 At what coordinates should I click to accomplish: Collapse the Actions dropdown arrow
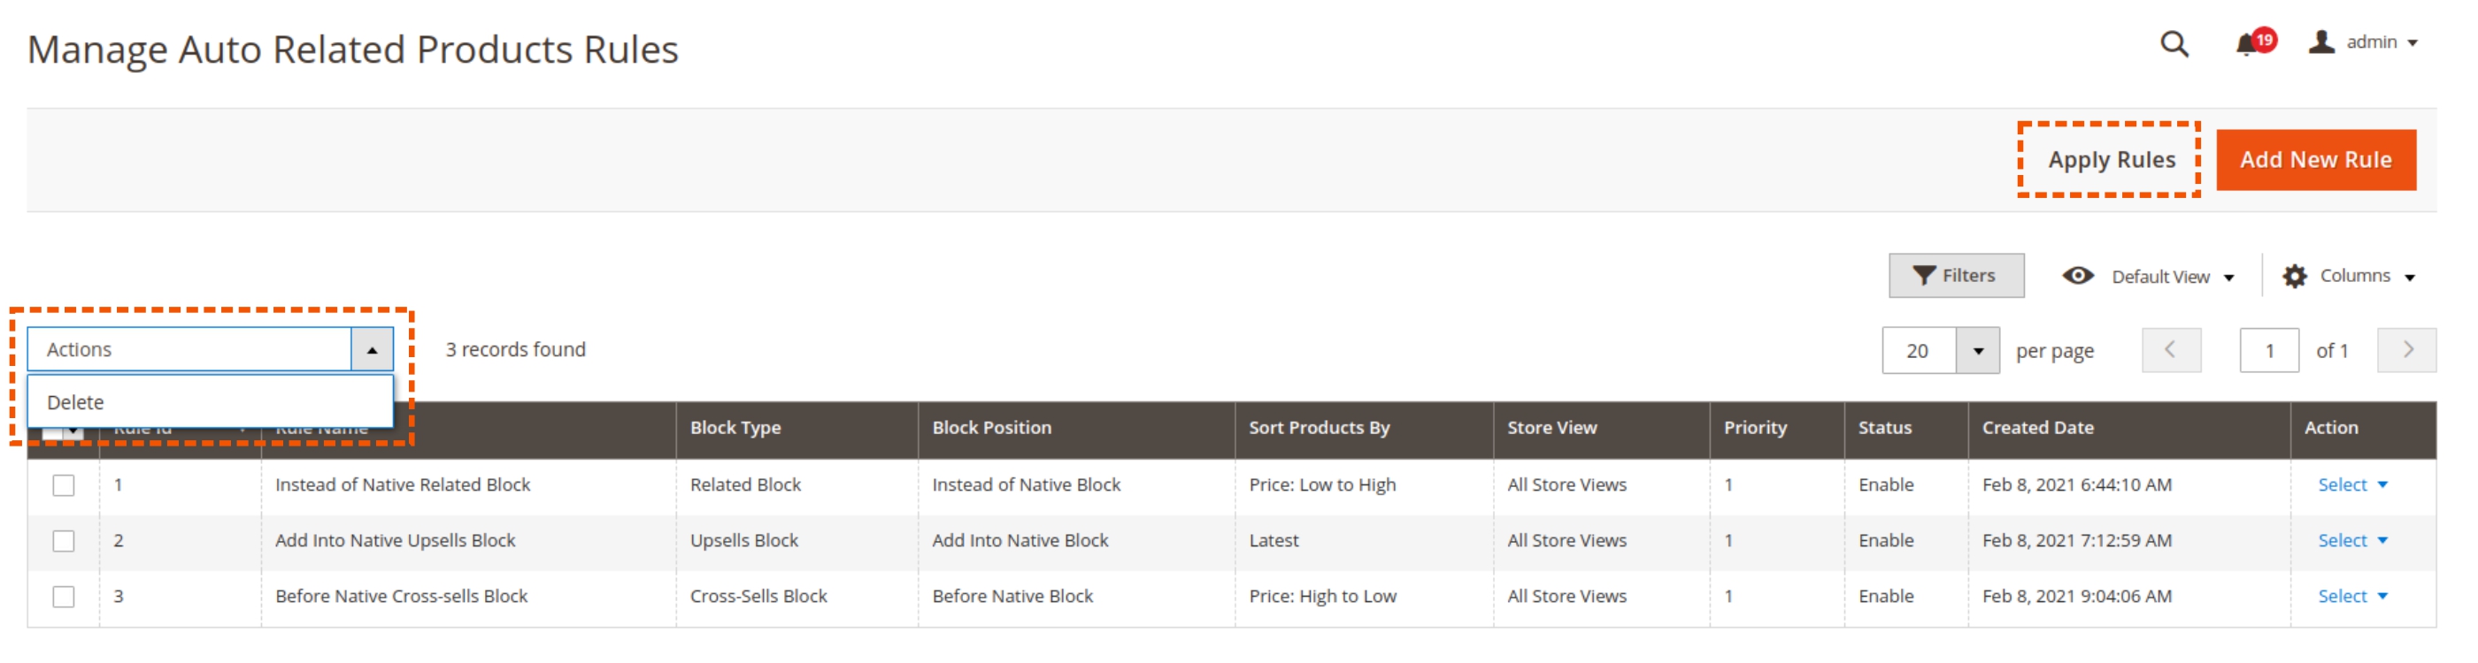373,351
